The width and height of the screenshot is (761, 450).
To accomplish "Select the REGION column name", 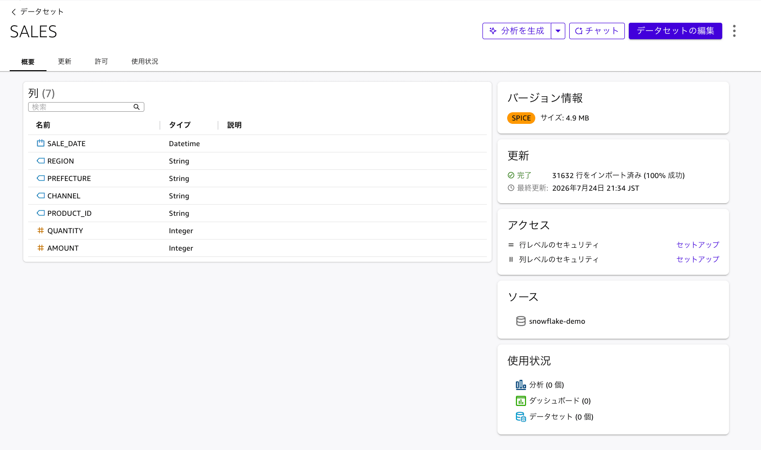I will click(x=61, y=161).
